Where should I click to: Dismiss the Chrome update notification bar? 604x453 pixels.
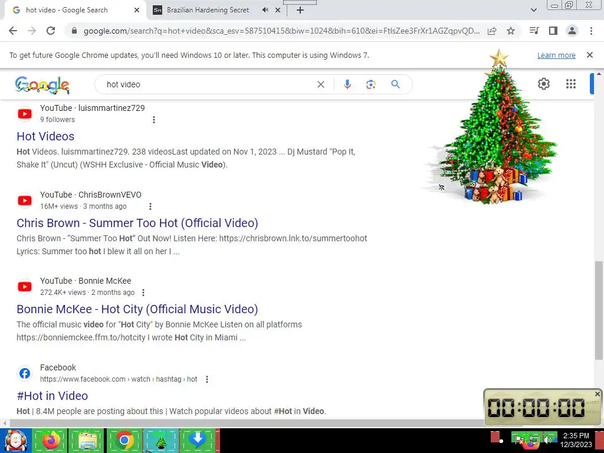pyautogui.click(x=590, y=55)
